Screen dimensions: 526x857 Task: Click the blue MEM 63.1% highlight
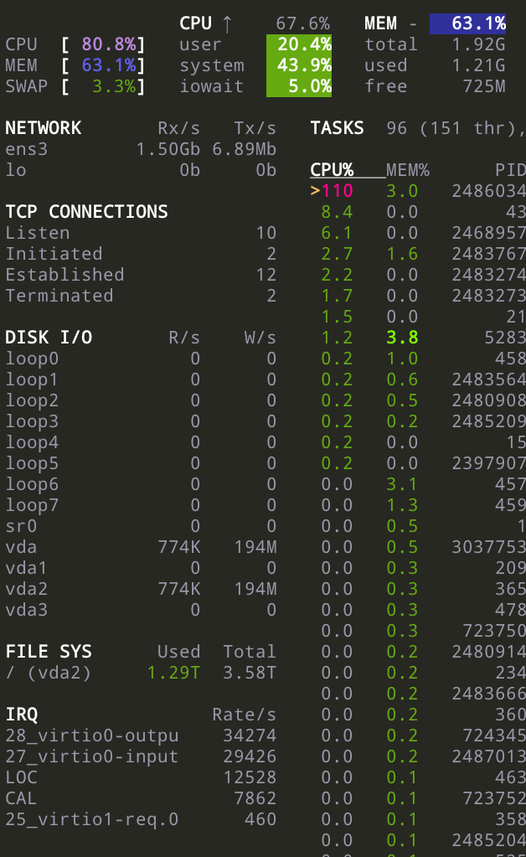(x=468, y=23)
